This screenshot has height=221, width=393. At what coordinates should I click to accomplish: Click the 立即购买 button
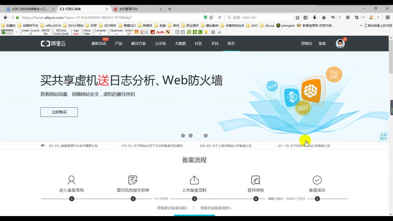click(59, 112)
